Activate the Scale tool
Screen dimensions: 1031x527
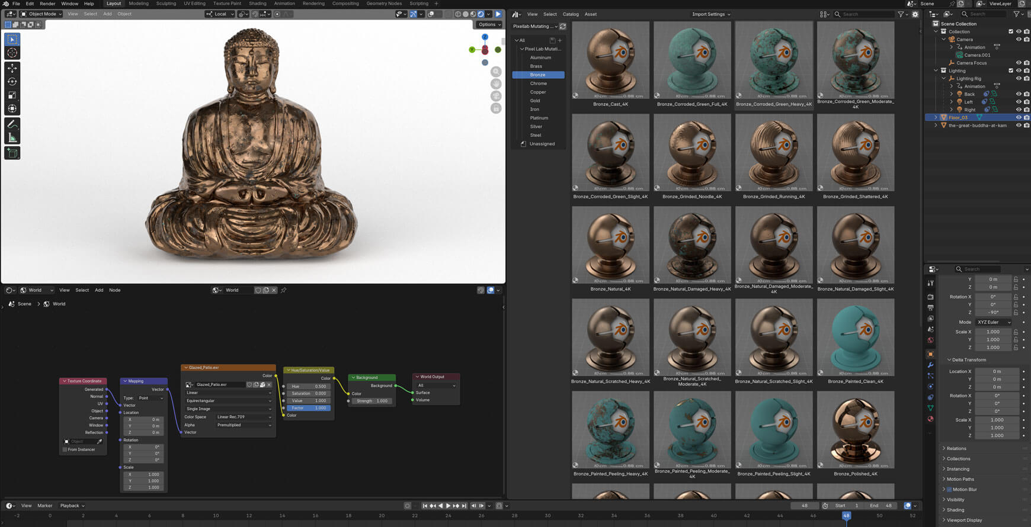pyautogui.click(x=12, y=95)
